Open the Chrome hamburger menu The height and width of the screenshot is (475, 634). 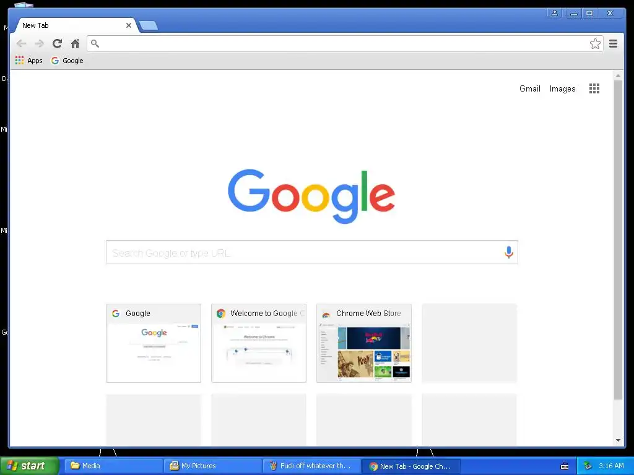613,44
